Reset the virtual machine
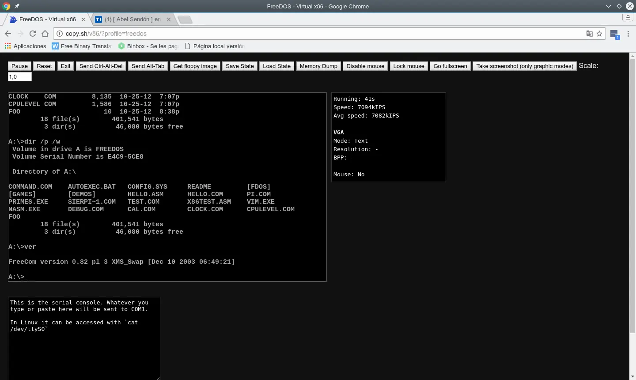This screenshot has width=636, height=380. (44, 66)
